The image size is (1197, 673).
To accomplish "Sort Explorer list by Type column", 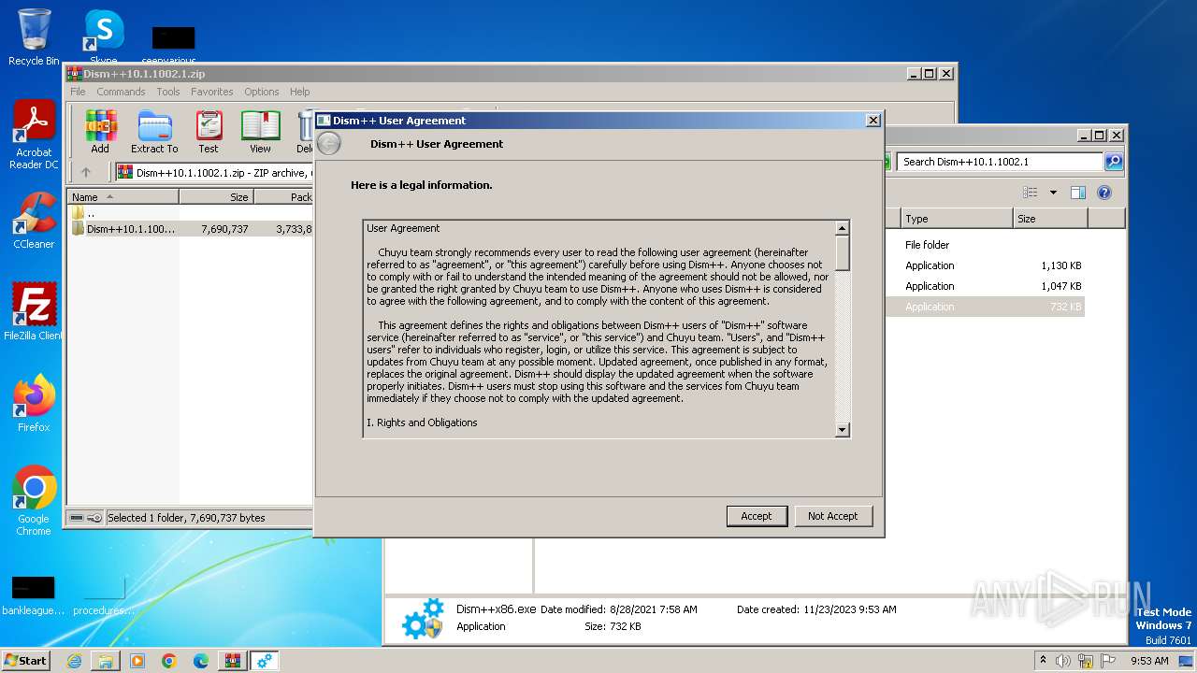I will tap(957, 219).
